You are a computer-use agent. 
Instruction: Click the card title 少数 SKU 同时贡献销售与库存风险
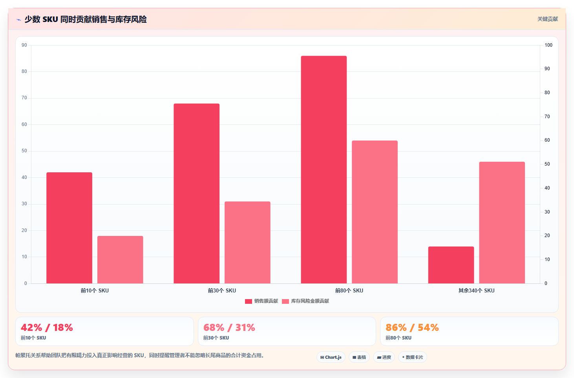pyautogui.click(x=86, y=19)
